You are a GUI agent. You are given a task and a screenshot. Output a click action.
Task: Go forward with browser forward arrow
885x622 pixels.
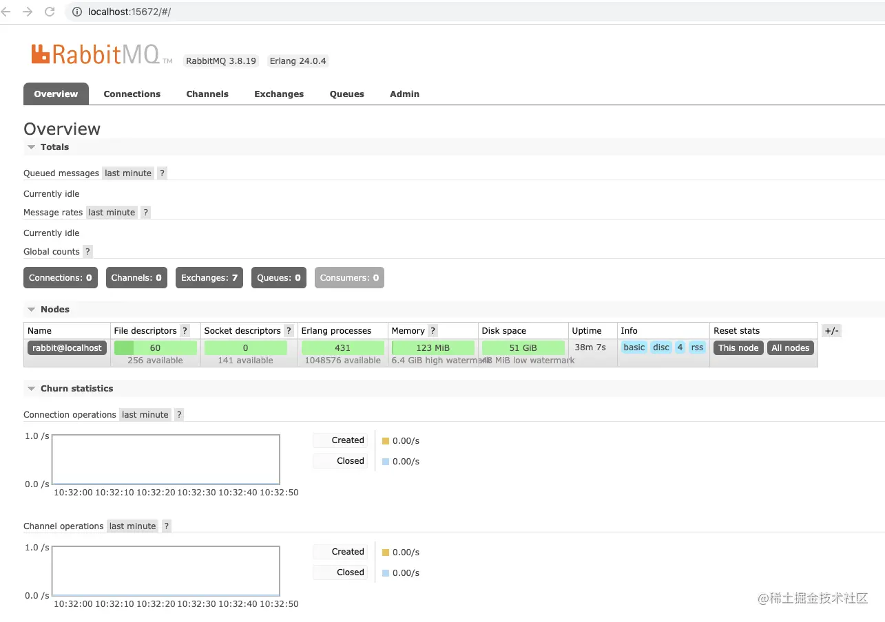[x=28, y=12]
